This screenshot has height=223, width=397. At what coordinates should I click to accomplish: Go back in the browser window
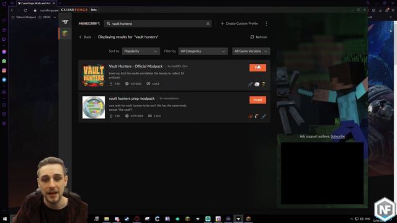tap(12, 11)
